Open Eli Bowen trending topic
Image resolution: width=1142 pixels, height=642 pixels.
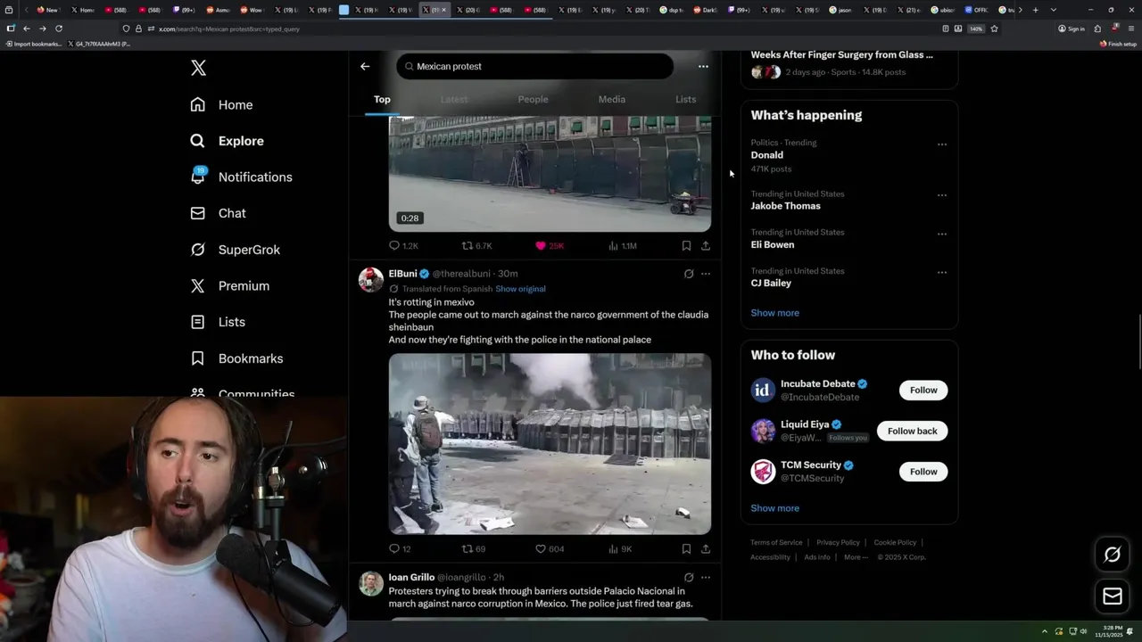pyautogui.click(x=773, y=244)
